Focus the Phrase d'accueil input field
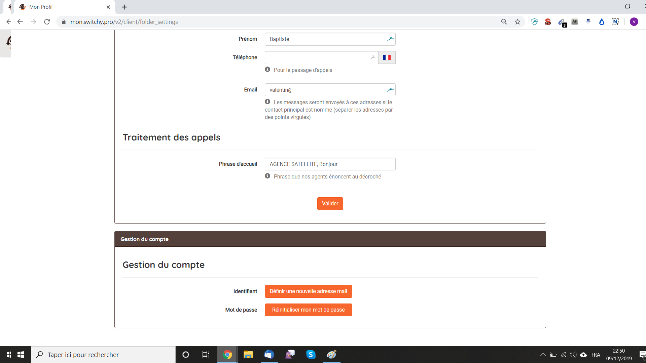 330,164
